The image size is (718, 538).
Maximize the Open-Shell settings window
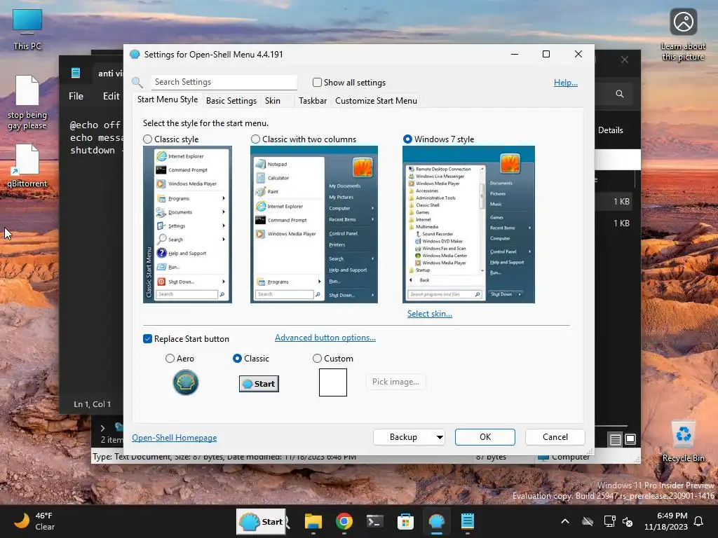pyautogui.click(x=546, y=54)
